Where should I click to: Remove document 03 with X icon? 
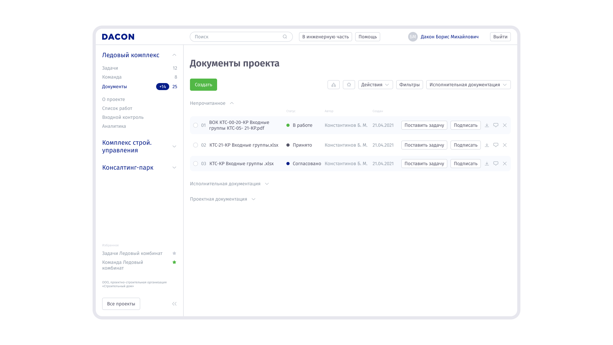tap(504, 164)
